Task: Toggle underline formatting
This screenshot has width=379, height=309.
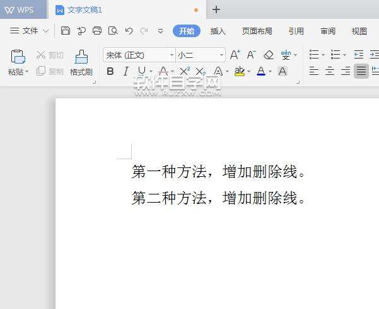Action: click(x=142, y=71)
